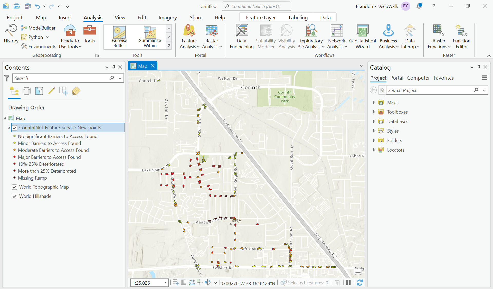The width and height of the screenshot is (493, 289).
Task: Open the Catalog Portal tab
Action: point(396,78)
